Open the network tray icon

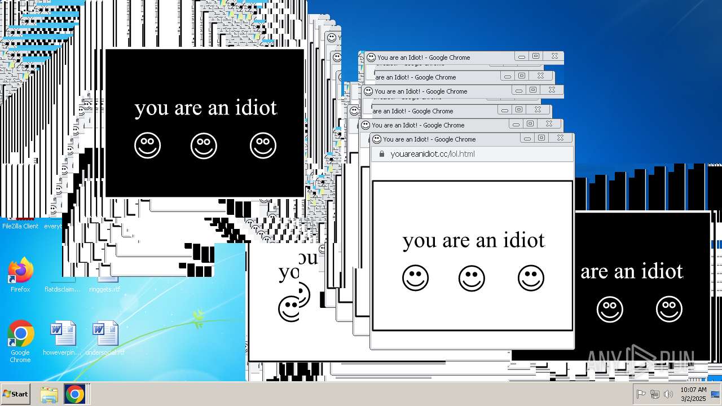655,394
